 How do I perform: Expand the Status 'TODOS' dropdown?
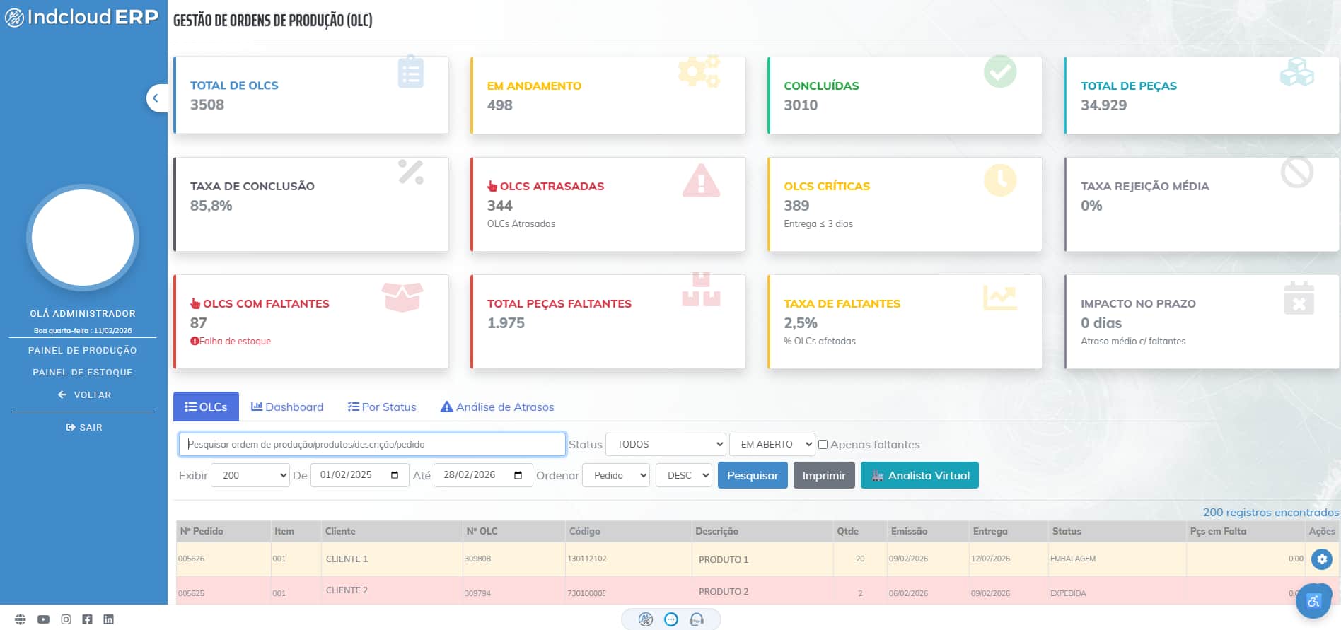[x=666, y=445]
